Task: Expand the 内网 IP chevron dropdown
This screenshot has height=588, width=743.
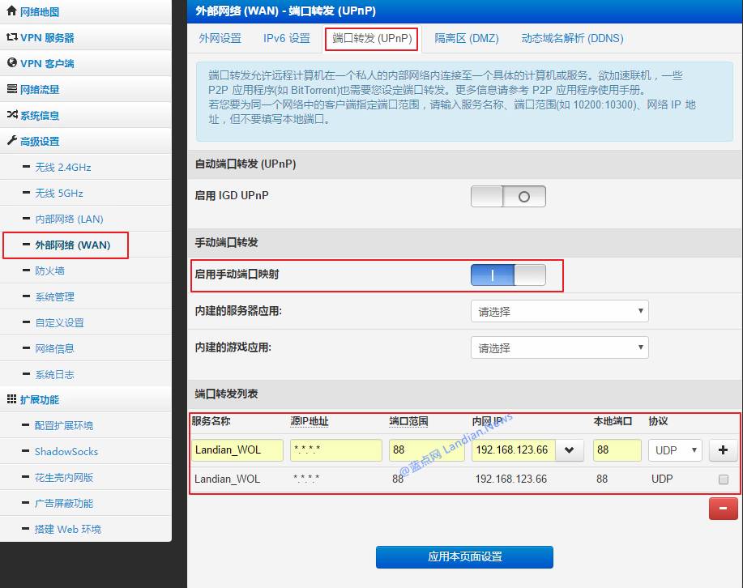Action: [569, 450]
